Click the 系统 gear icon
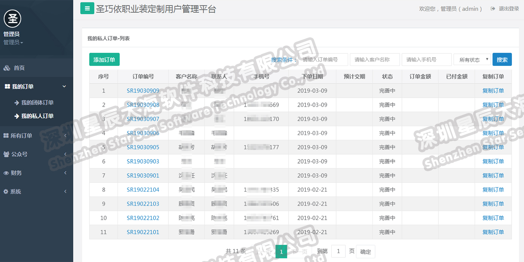524x262 pixels. click(x=6, y=191)
